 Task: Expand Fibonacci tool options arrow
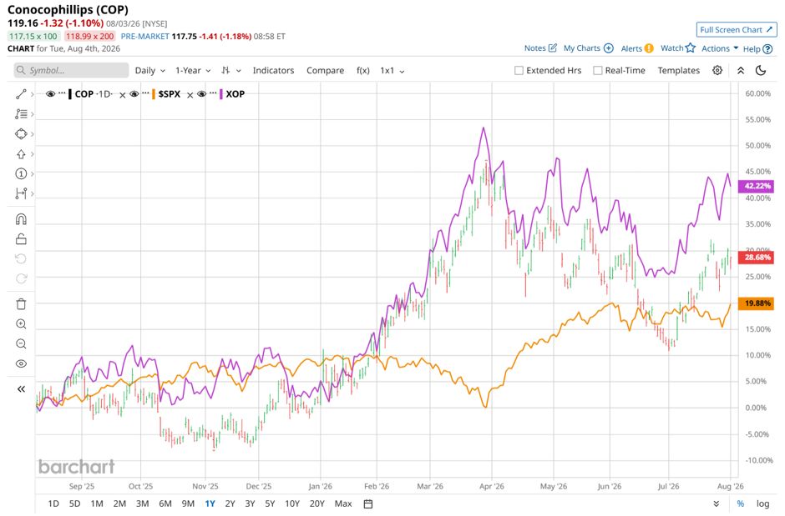click(32, 114)
